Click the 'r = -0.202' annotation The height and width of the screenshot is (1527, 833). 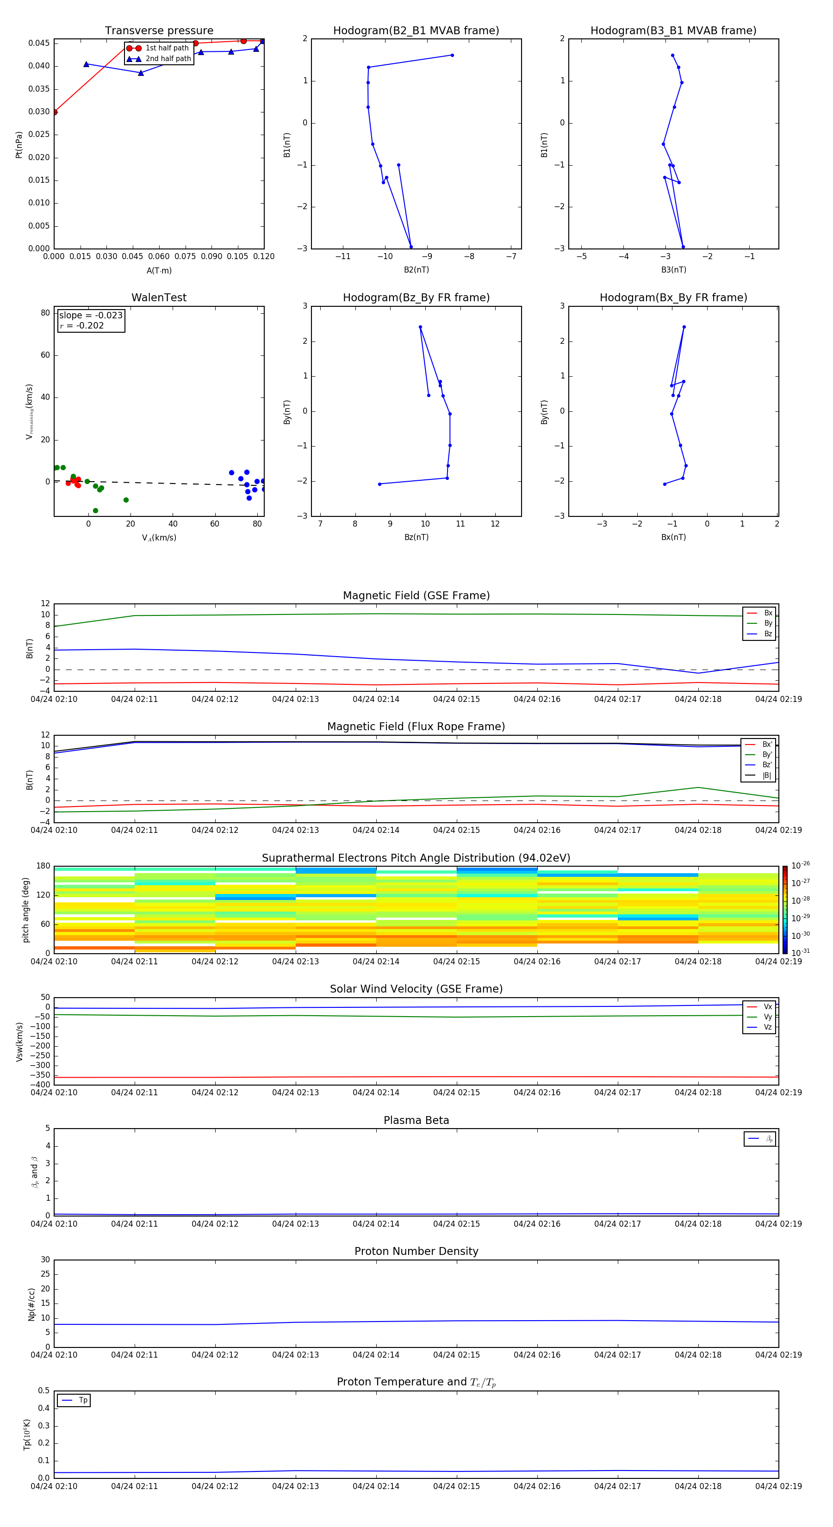(82, 325)
